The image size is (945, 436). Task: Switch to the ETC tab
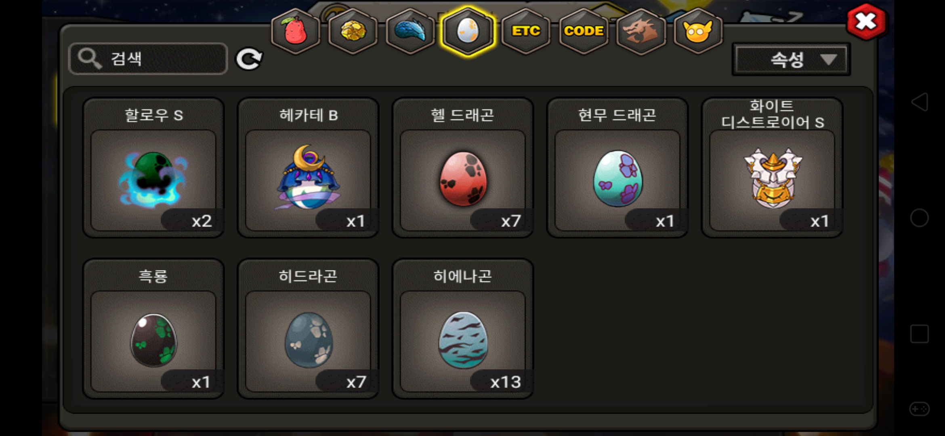coord(526,31)
